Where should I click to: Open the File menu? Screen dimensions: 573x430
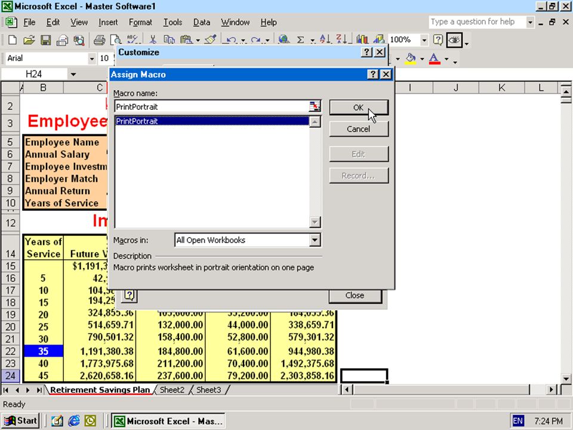29,22
